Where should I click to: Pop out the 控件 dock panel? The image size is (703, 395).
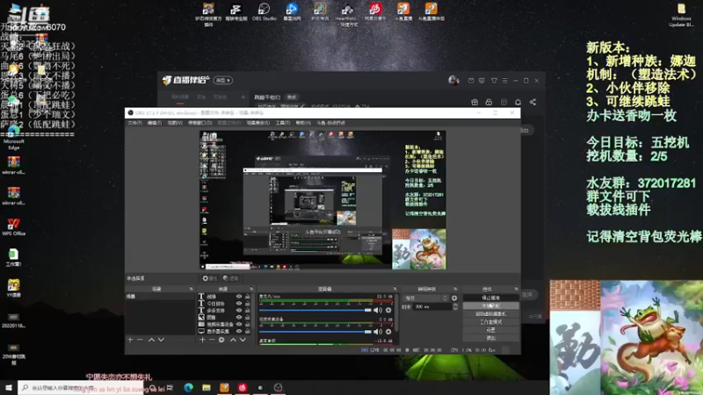click(x=516, y=289)
